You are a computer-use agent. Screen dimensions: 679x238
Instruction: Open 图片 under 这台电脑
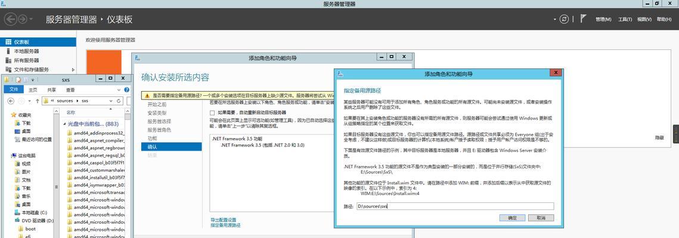tap(23, 172)
